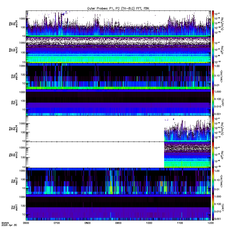Click the plot title "Outer Probes: P1, P2 (TH-B,C) FFT, FBK"
The image size is (225, 240).
(x=118, y=9)
